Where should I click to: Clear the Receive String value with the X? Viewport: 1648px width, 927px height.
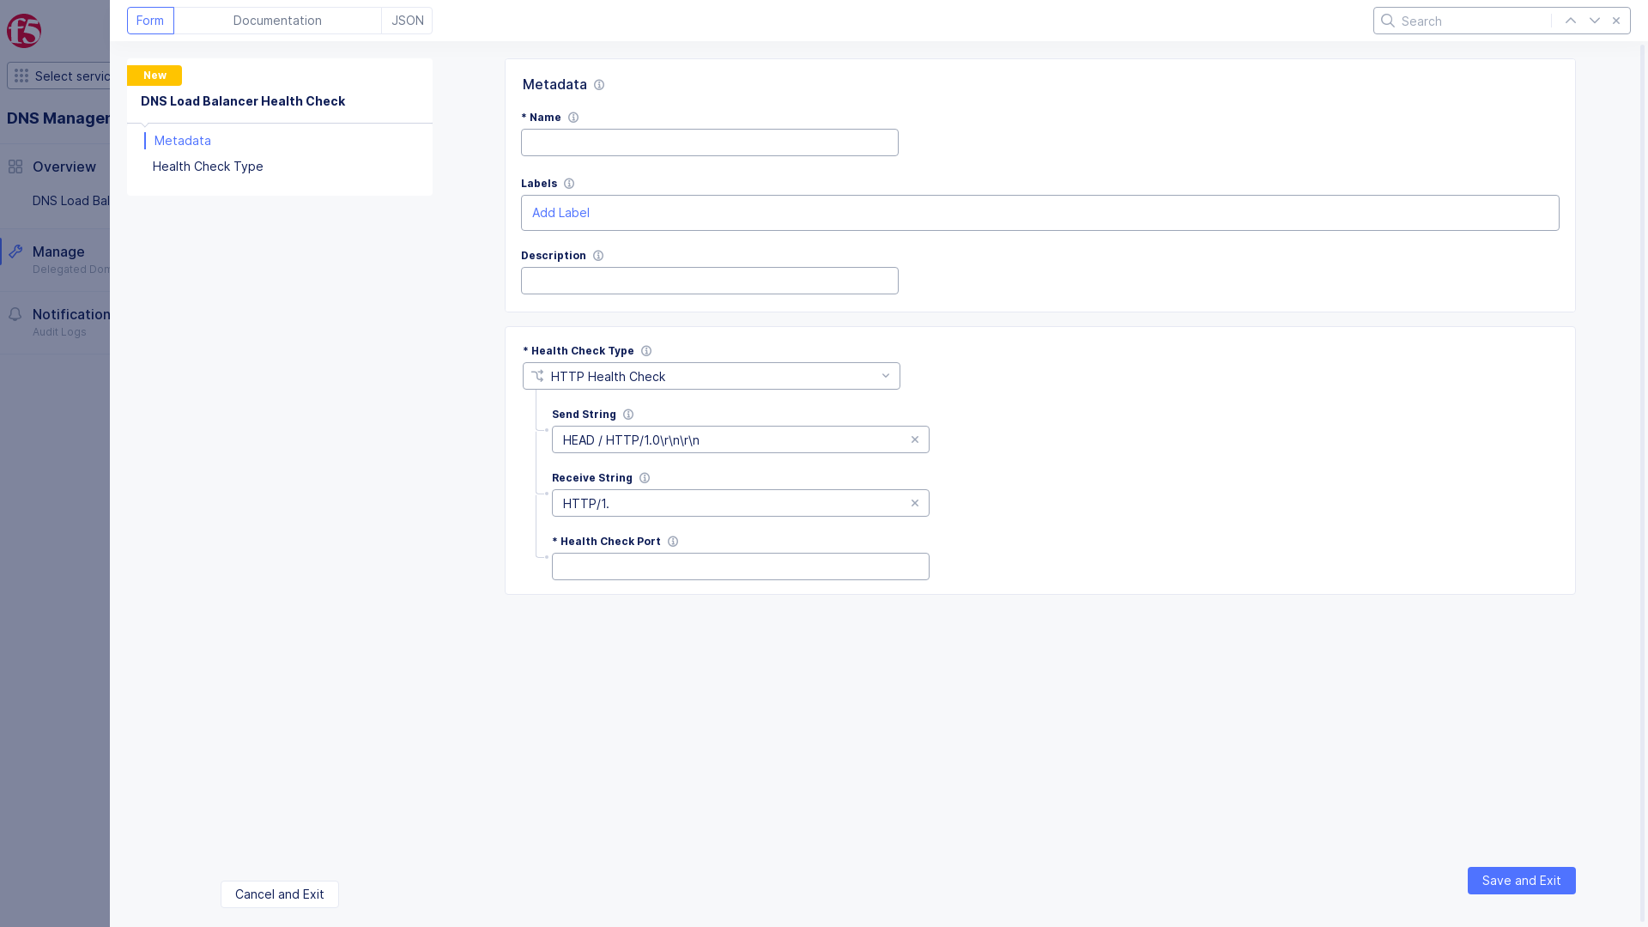click(x=915, y=503)
